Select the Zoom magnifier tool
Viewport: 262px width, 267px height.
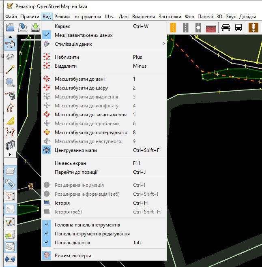click(10, 82)
